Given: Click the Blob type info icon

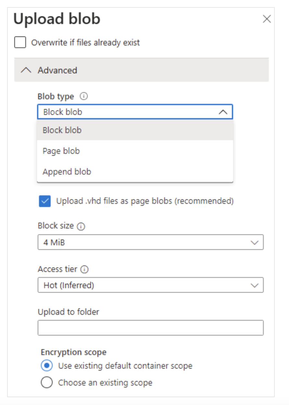Looking at the screenshot, I should point(84,96).
